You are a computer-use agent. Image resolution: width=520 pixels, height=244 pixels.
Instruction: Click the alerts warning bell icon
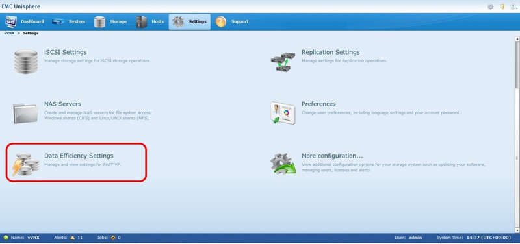pos(73,238)
